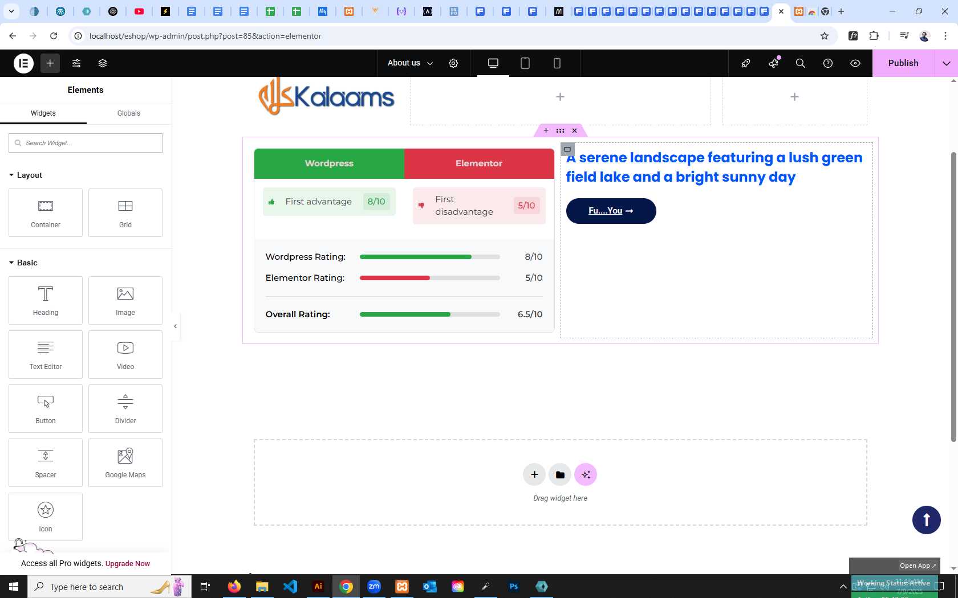
Task: Select the Image widget
Action: (125, 300)
